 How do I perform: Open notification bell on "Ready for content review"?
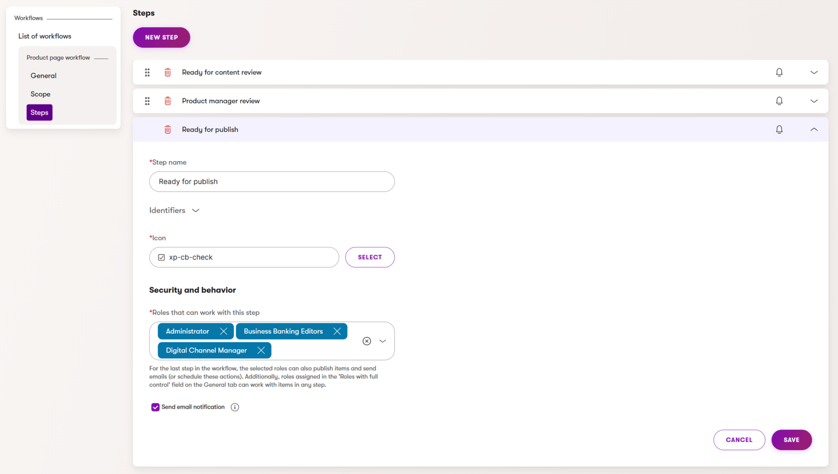click(x=779, y=72)
